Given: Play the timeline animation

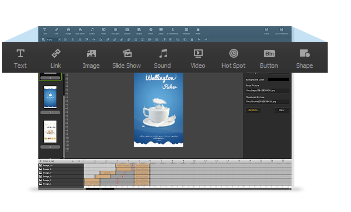Looking at the screenshot, I should click(x=41, y=161).
